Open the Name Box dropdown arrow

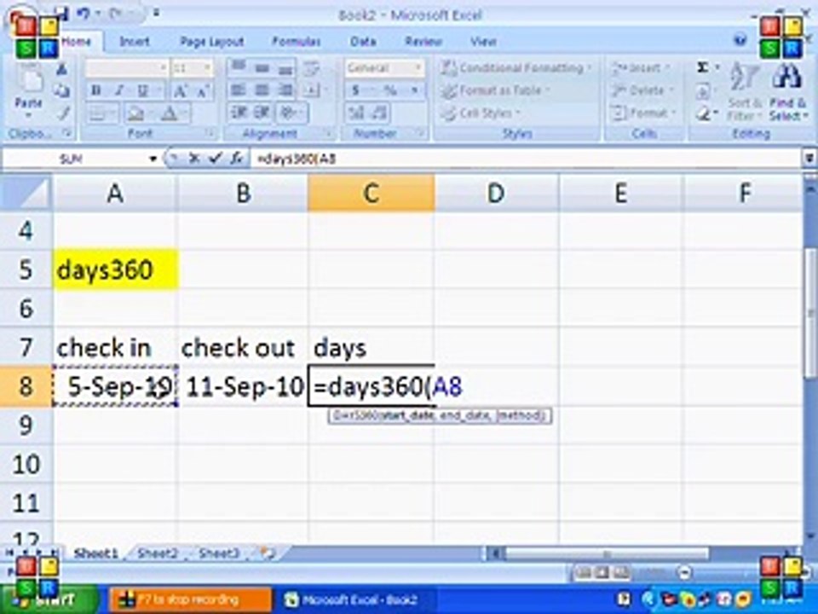(153, 159)
